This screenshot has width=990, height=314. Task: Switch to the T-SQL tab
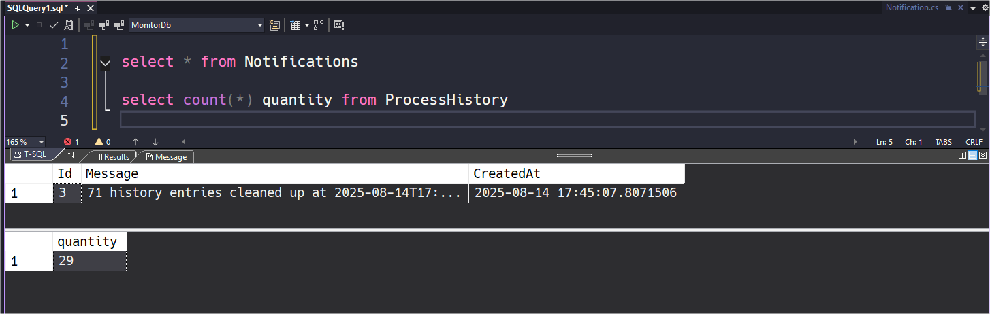pyautogui.click(x=31, y=156)
